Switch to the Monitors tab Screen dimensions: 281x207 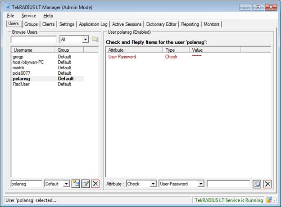[x=212, y=24]
